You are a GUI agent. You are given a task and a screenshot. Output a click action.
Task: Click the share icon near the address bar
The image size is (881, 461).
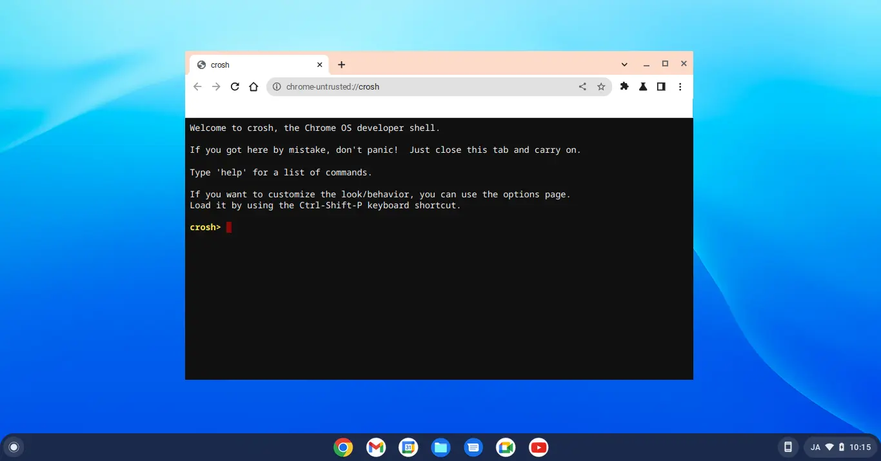pos(582,86)
